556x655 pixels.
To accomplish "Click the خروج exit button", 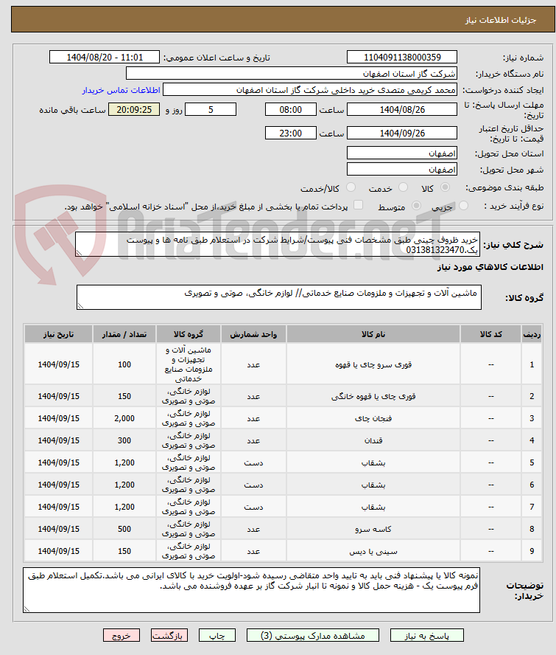I will tap(122, 635).
